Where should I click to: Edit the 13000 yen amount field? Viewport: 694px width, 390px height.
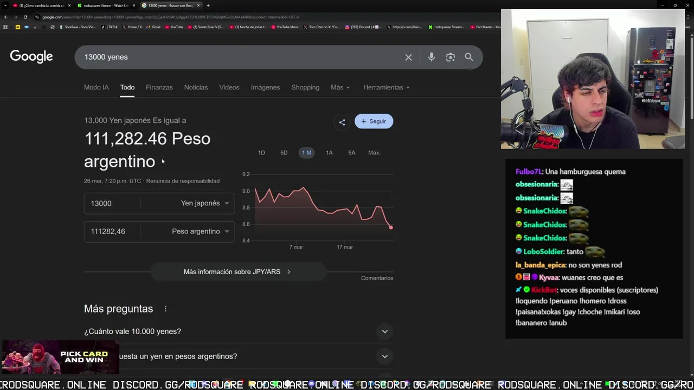pyautogui.click(x=112, y=203)
